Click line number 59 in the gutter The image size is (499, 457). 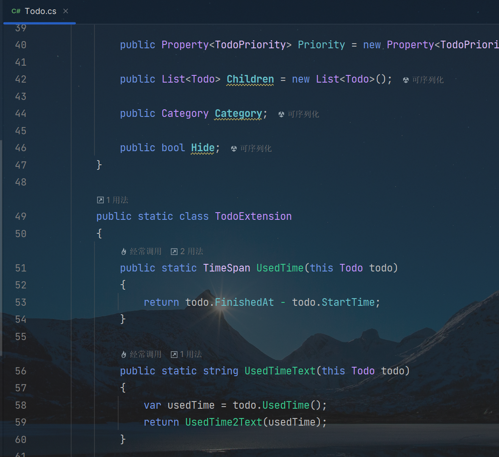point(21,422)
